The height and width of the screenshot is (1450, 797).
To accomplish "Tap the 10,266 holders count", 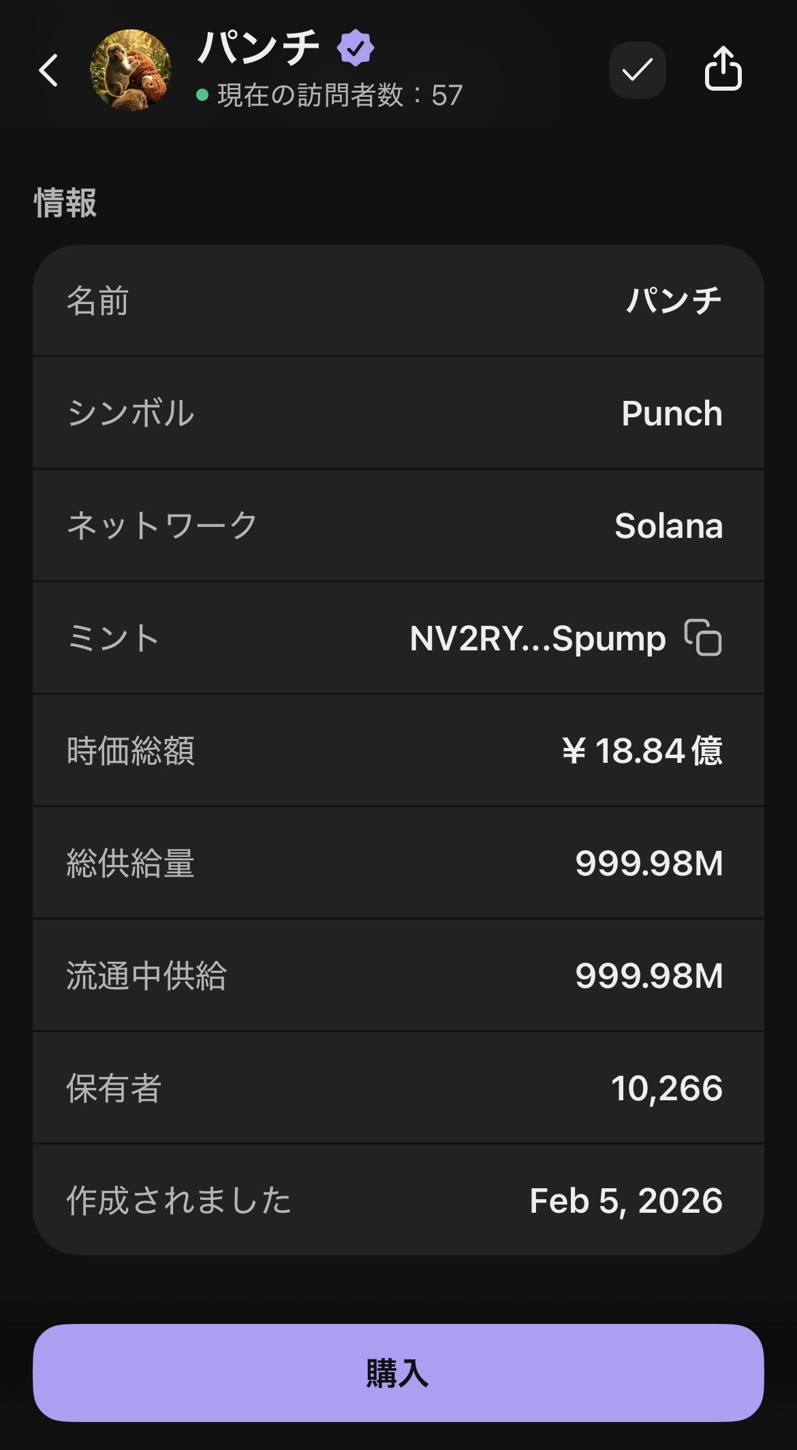I will click(x=666, y=1088).
